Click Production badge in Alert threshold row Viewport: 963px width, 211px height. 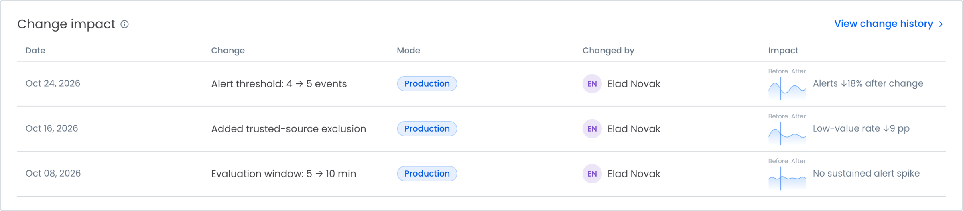[427, 84]
